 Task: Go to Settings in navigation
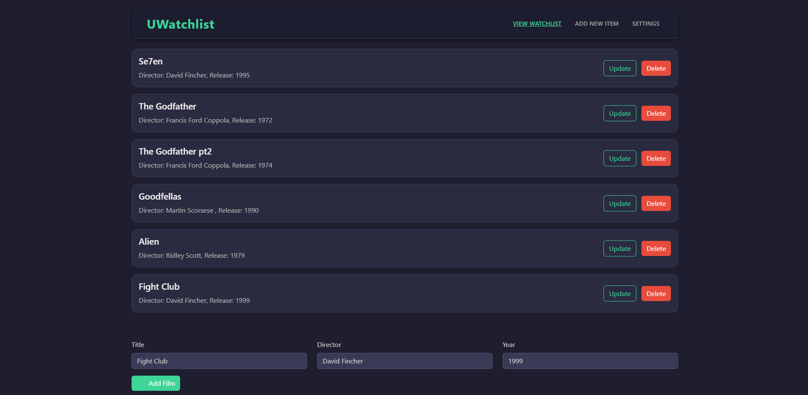pos(645,24)
